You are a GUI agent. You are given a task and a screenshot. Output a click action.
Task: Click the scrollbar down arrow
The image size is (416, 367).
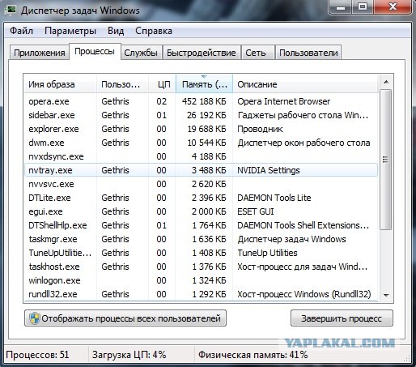click(386, 295)
